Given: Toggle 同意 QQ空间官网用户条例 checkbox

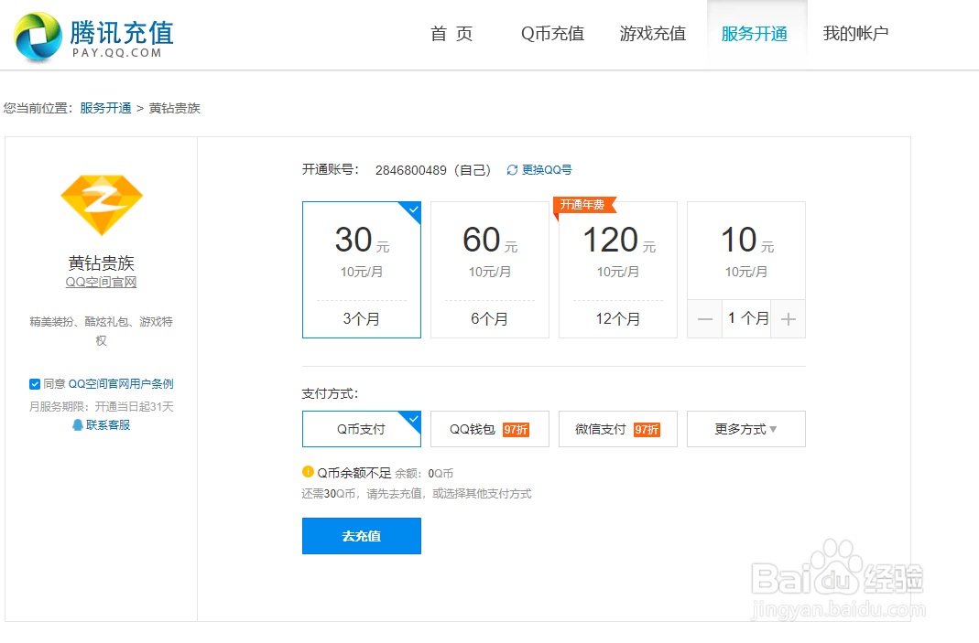Looking at the screenshot, I should pos(35,384).
